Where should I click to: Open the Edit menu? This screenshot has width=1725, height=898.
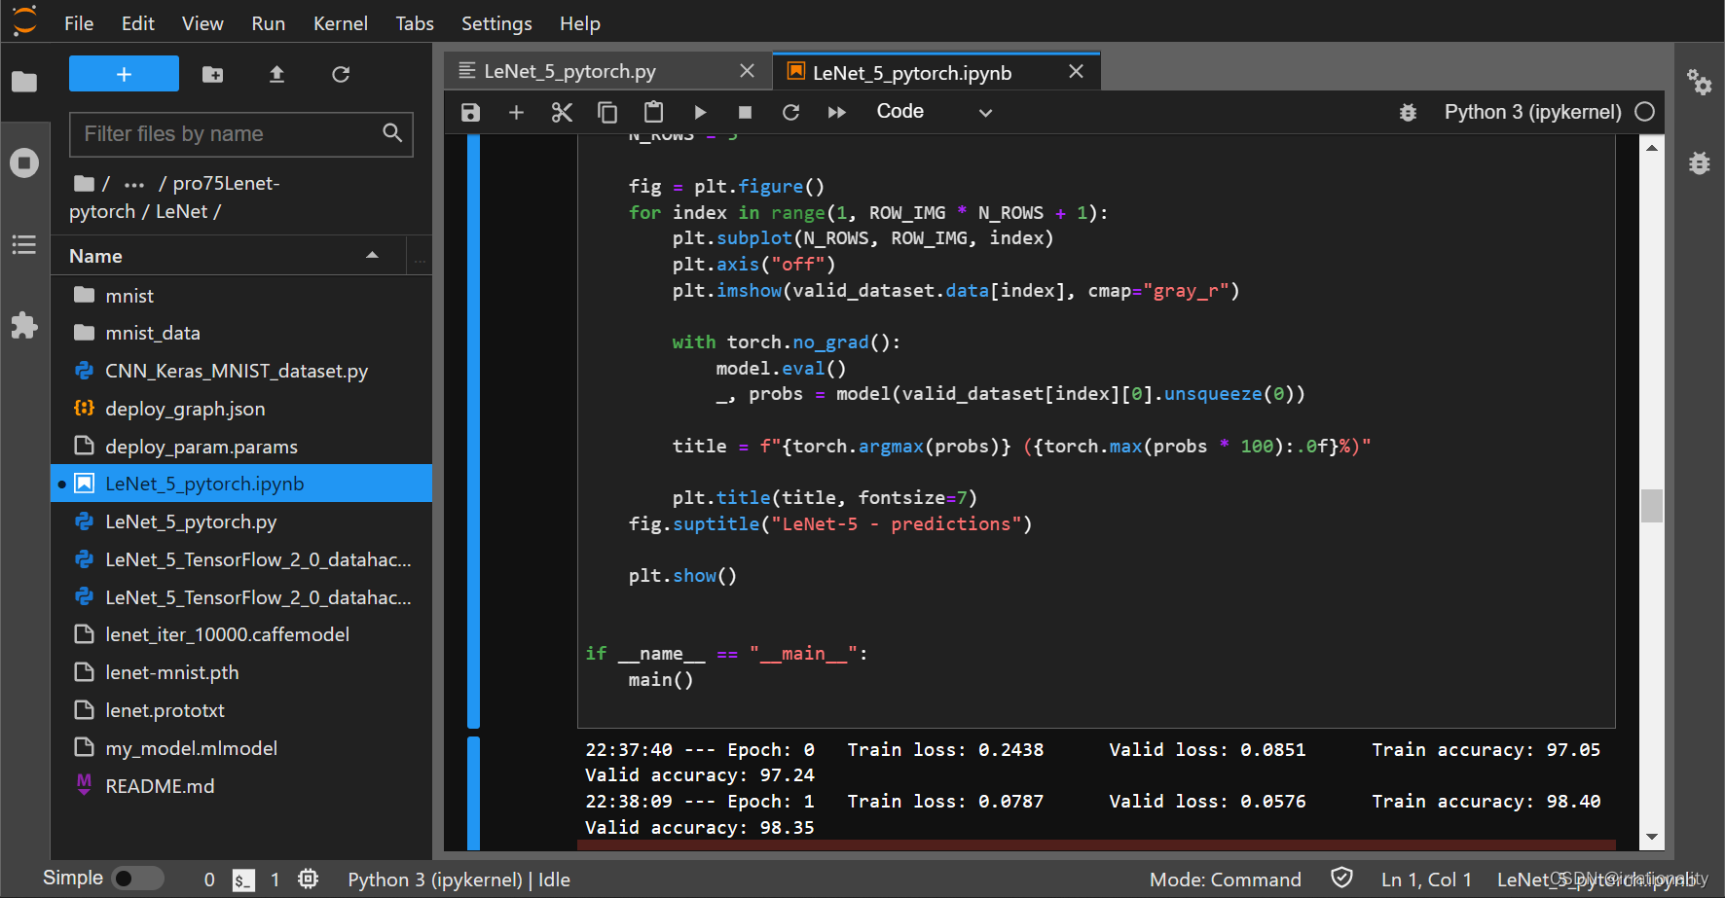pyautogui.click(x=138, y=23)
